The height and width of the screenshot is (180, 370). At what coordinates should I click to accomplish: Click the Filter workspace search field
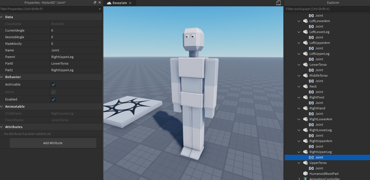[327, 9]
